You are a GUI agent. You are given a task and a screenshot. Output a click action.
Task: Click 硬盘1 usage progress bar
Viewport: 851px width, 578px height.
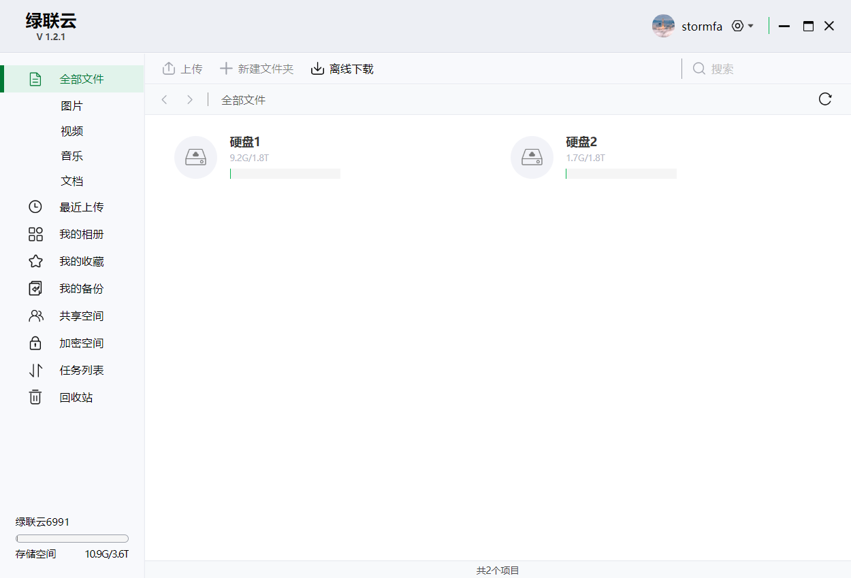(x=285, y=173)
